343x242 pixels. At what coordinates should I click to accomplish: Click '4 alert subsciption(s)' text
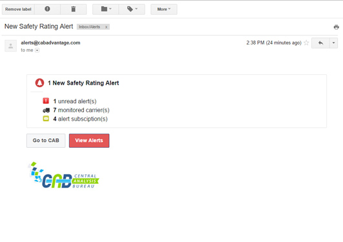point(80,119)
